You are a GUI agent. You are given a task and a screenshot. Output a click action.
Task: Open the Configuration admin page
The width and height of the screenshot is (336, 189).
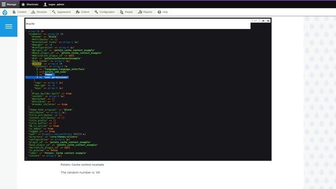[104, 12]
